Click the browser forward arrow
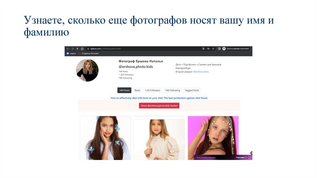Viewport: 317px width, 178px height. tap(72, 49)
